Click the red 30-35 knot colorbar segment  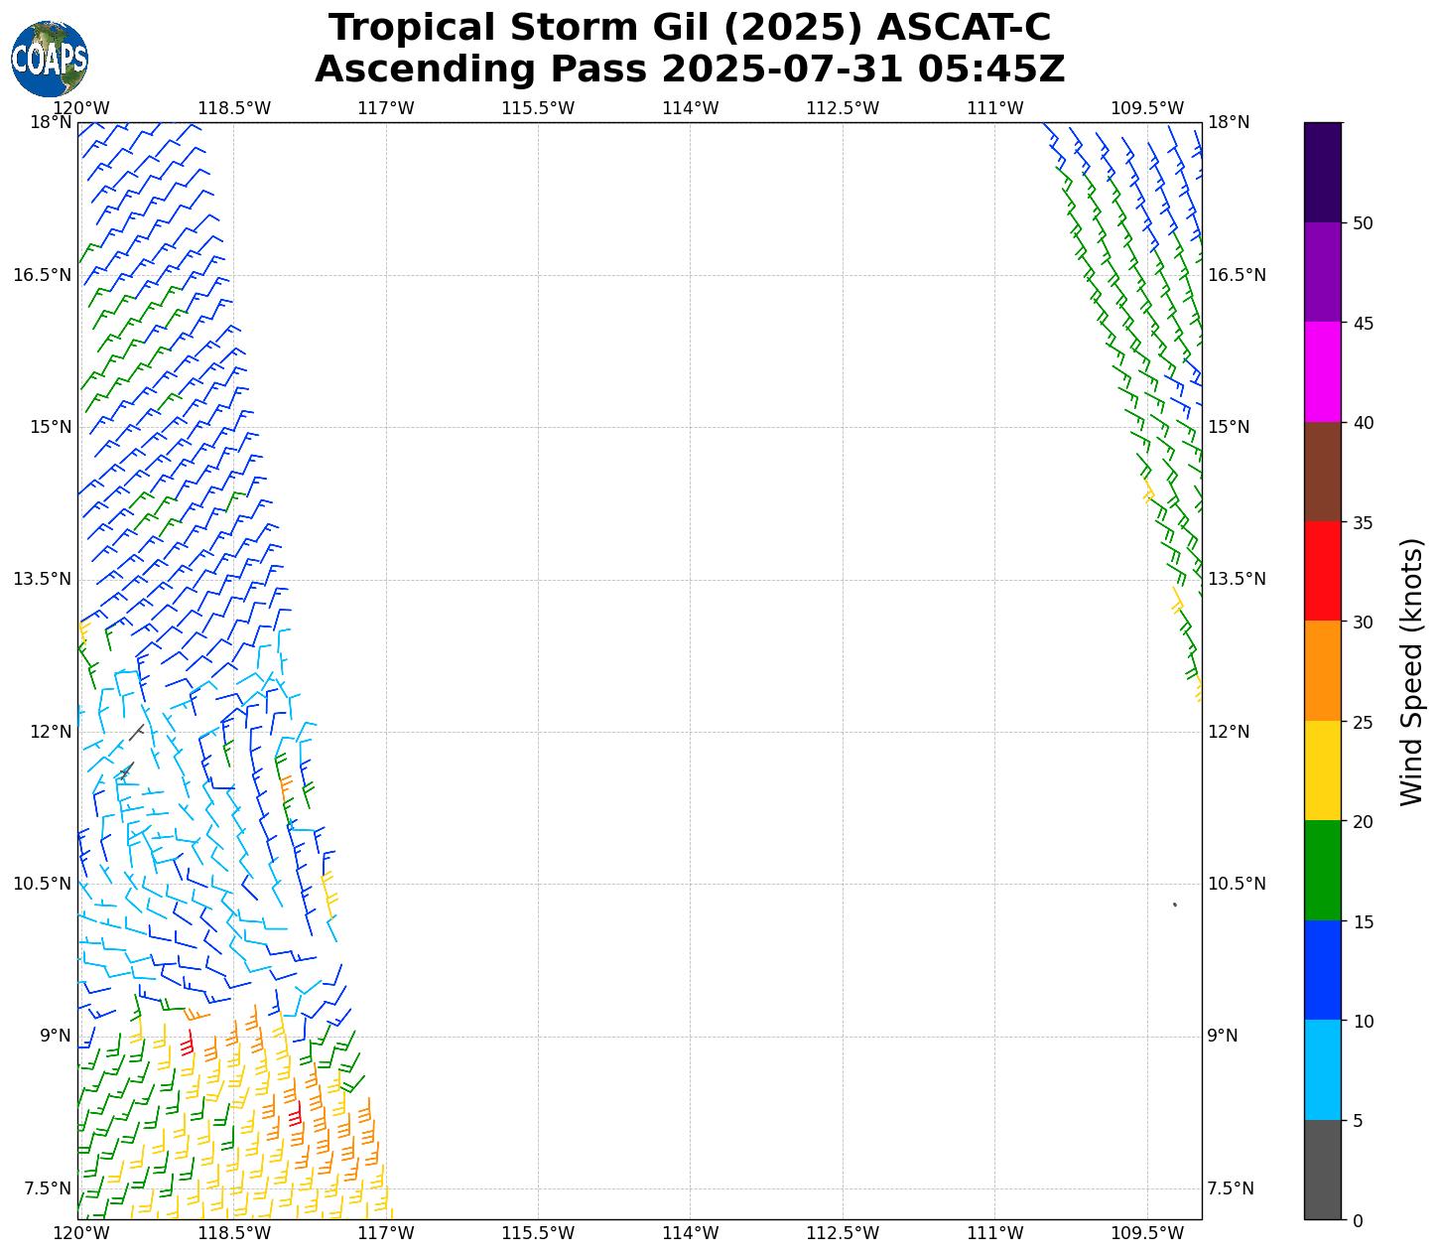1322,571
